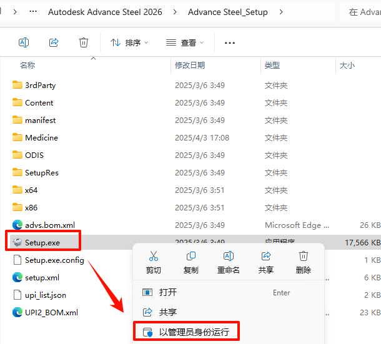Screen dimensions: 381x344
Task: Click the 17,566 KB size of Setup.exe
Action: 362,242
